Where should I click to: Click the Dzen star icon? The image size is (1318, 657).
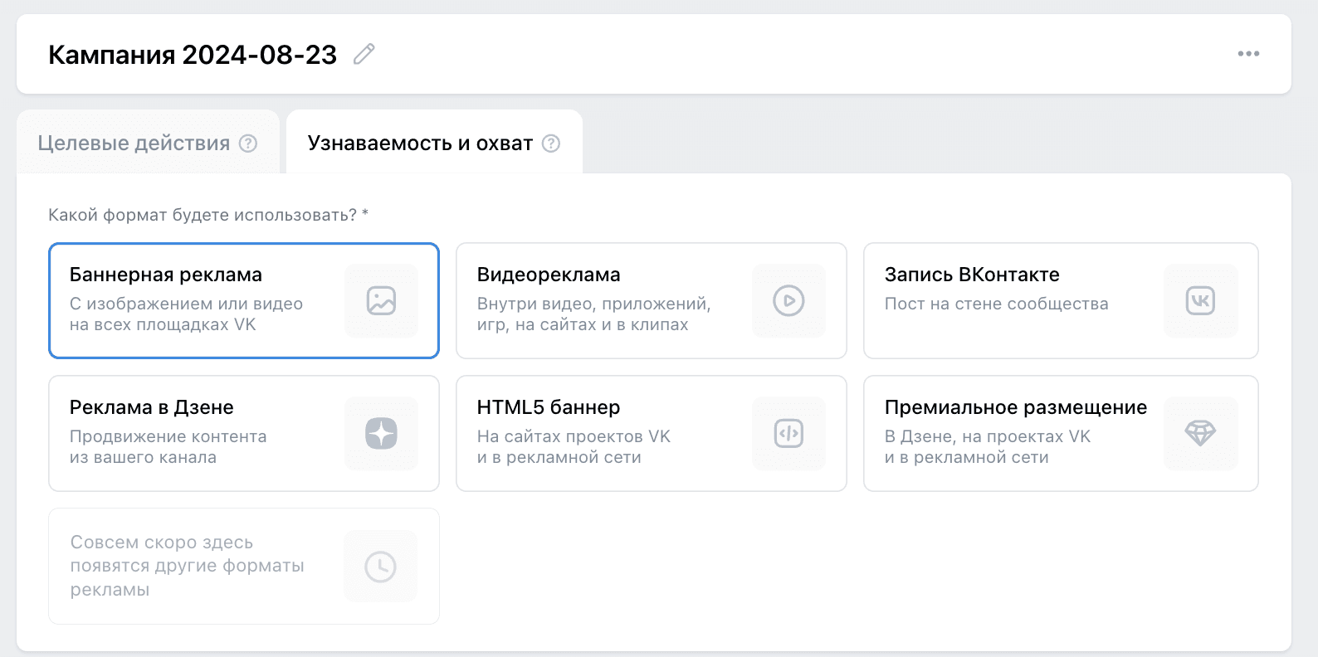381,433
